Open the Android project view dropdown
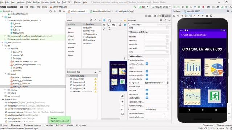The image size is (232, 130). [7, 11]
